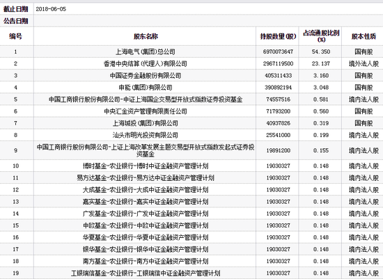Select 大成基金-农业银行 asset plan name
Viewport: 383px width, 279px height.
pos(146,190)
